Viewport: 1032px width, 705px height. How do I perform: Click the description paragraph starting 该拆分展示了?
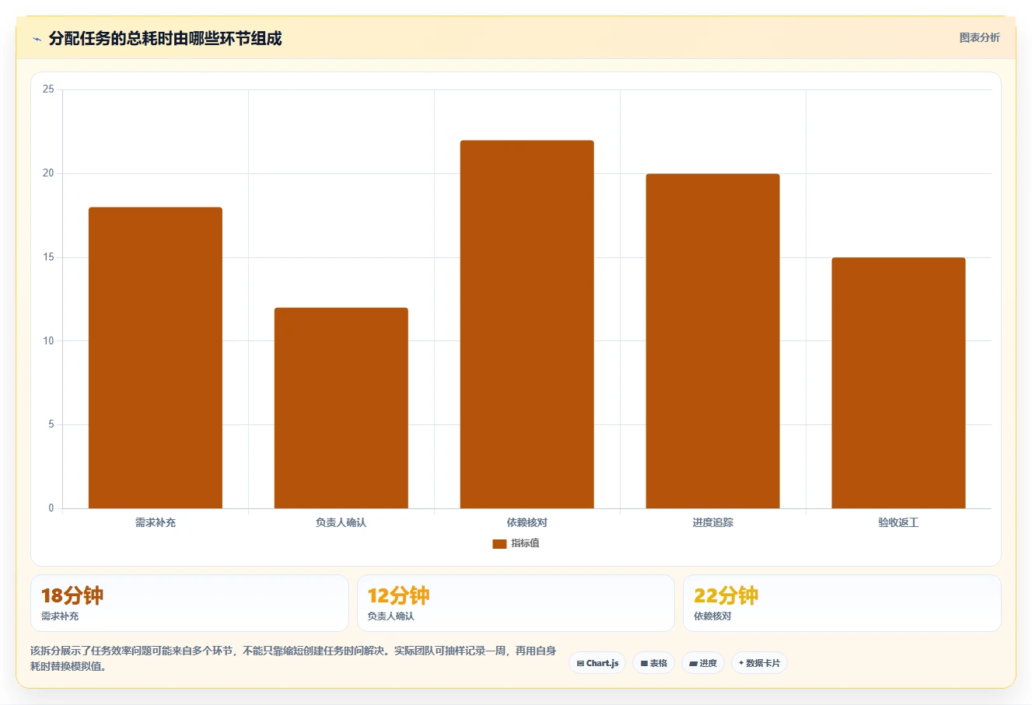point(293,658)
